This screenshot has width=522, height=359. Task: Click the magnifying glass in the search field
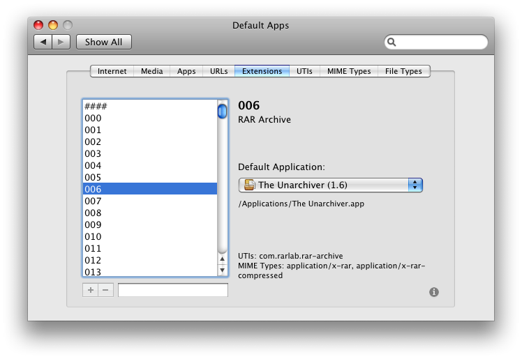coord(392,42)
